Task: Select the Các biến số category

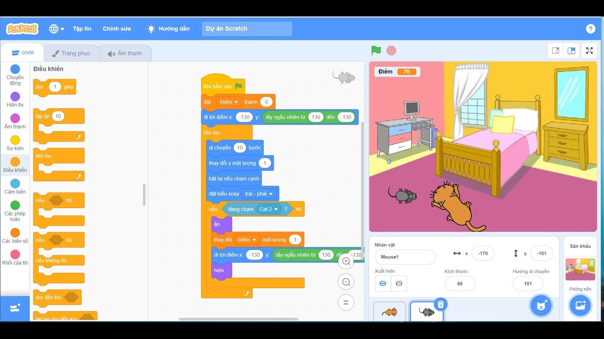Action: coord(15,235)
